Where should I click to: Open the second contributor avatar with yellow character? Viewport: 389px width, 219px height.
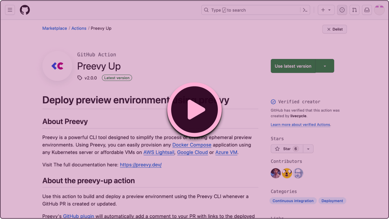tap(287, 173)
